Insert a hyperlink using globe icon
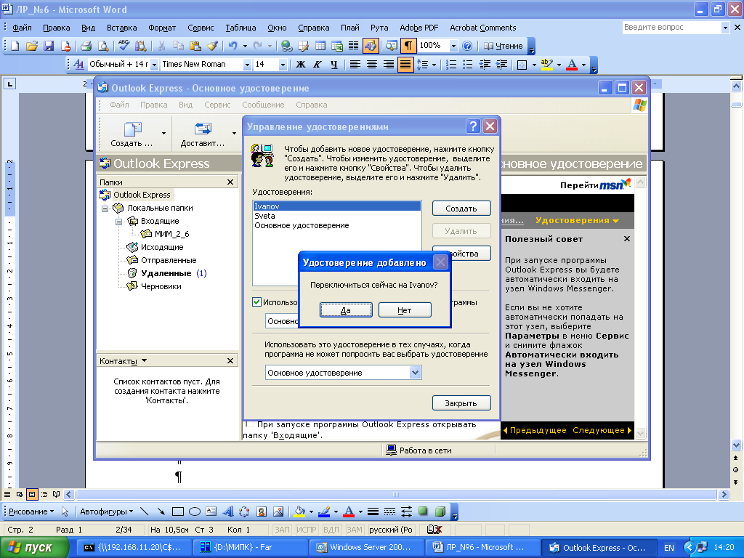The image size is (744, 558). pos(286,46)
